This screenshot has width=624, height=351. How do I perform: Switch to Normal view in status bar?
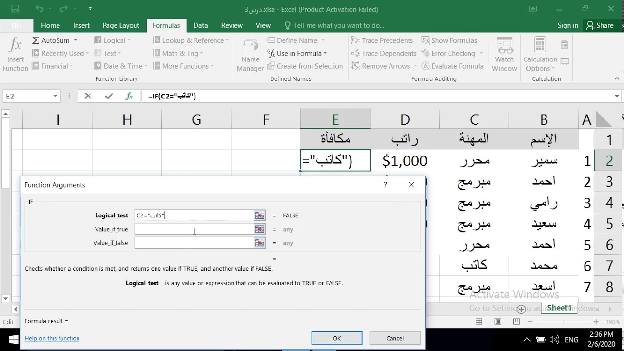(x=479, y=322)
